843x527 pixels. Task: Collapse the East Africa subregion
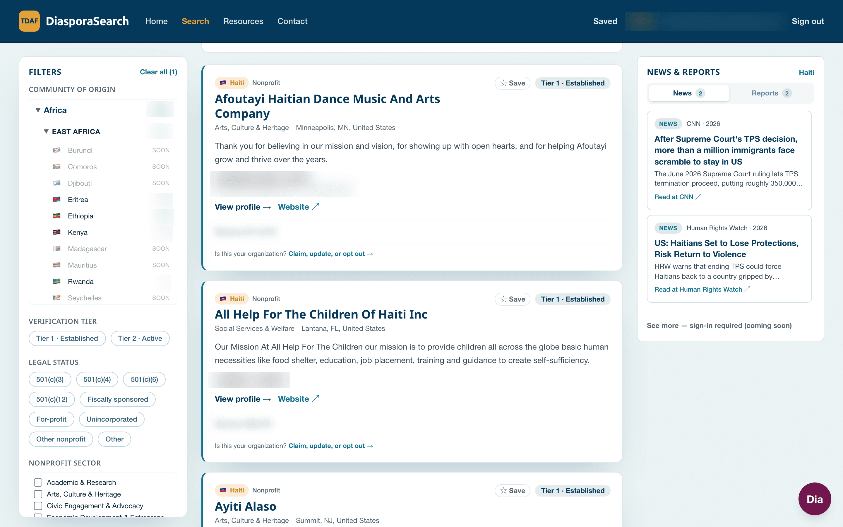coord(46,131)
